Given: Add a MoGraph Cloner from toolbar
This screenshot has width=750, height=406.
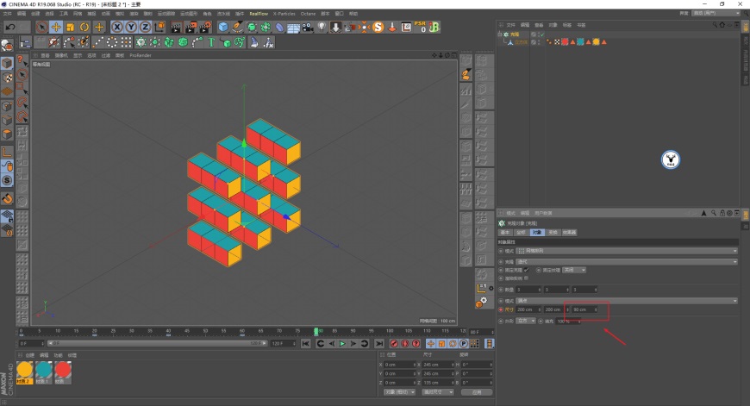Looking at the screenshot, I should [141, 42].
